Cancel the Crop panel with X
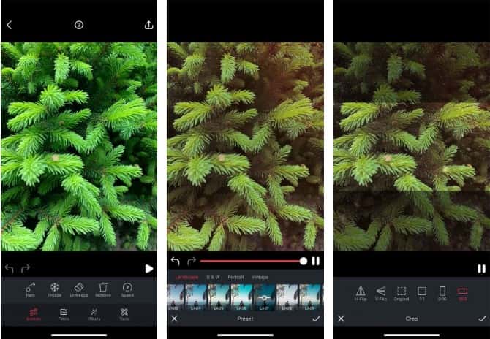 [x=341, y=319]
